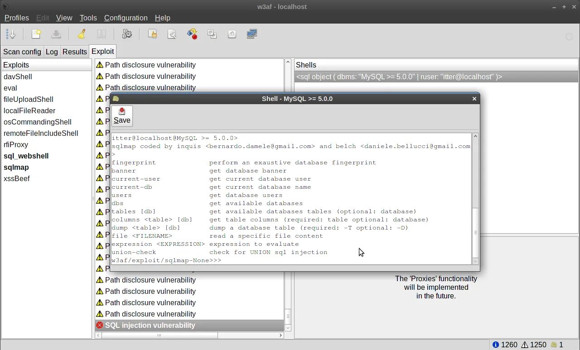Click the warning triangle icon next to 1250

point(525,345)
